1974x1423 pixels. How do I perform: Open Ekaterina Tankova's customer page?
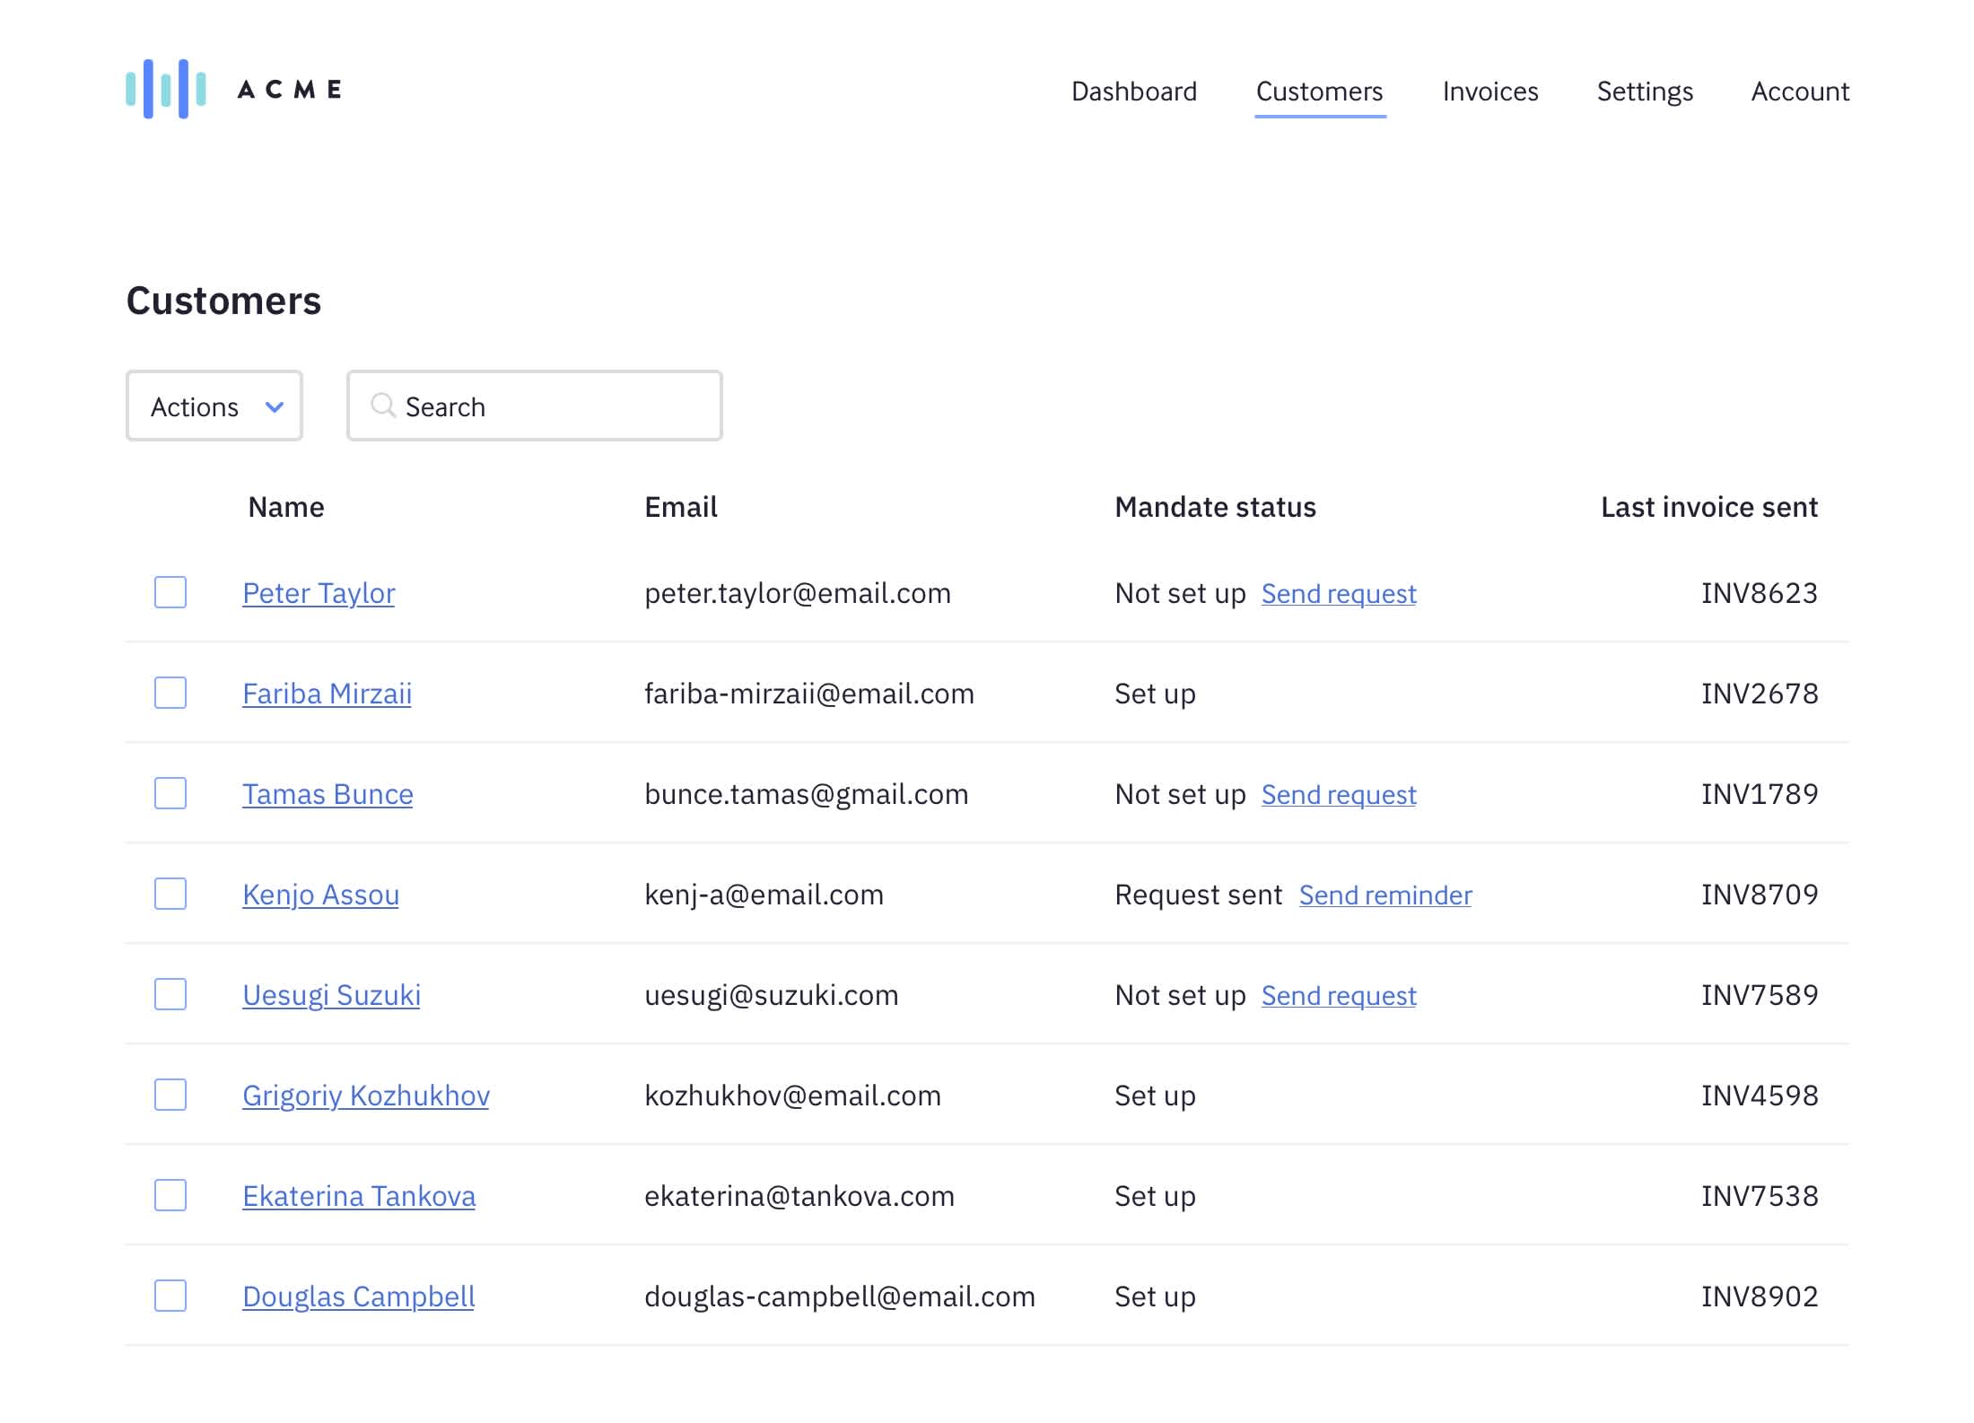coord(358,1196)
